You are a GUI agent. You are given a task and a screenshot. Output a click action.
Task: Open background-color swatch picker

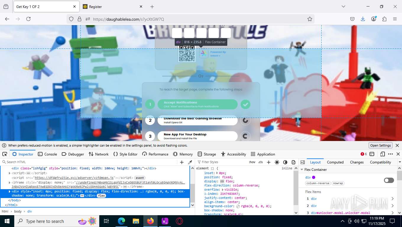pos(238,206)
